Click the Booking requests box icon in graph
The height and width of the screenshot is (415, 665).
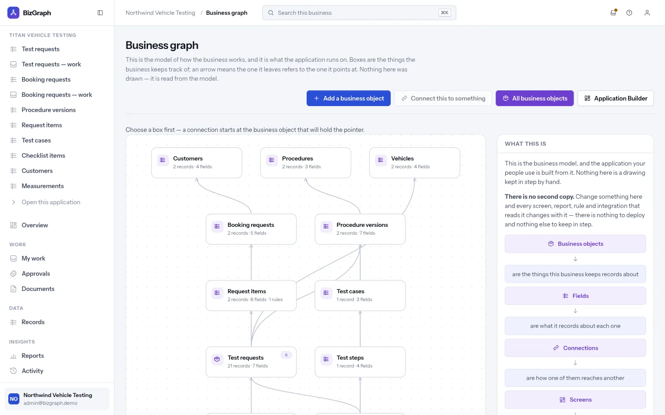coord(217,227)
